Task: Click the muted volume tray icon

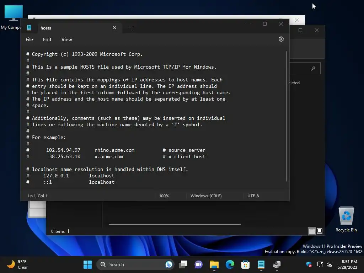Action: coord(329,264)
